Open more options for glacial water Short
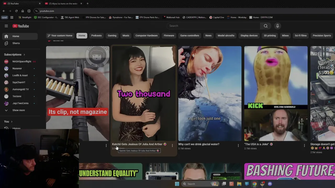 238,145
